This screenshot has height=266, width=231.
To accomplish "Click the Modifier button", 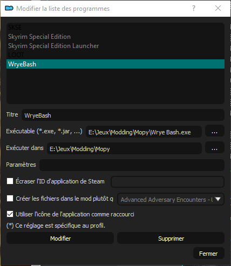I will tap(60, 238).
